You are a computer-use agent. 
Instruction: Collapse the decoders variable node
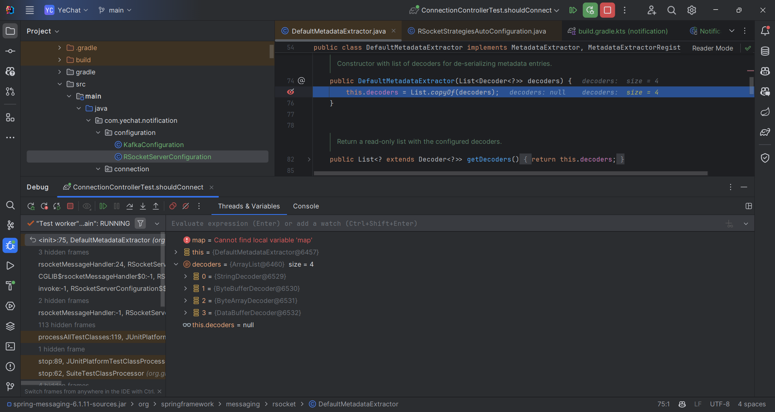click(x=176, y=264)
